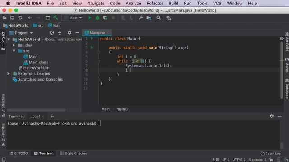Click the run gutter arrow beside main method

point(92,48)
